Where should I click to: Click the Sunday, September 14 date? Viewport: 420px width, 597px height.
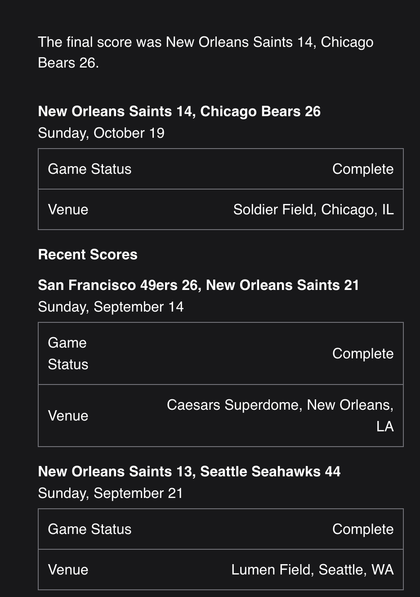(111, 307)
